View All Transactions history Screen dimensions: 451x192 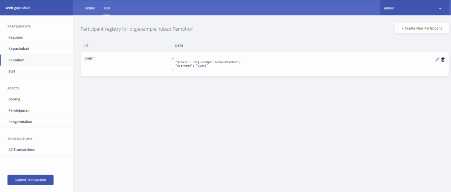click(22, 150)
